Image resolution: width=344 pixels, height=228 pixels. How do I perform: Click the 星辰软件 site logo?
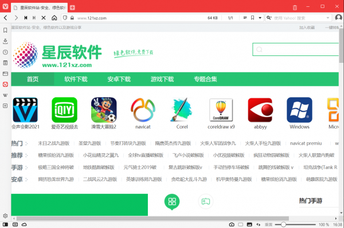click(57, 55)
